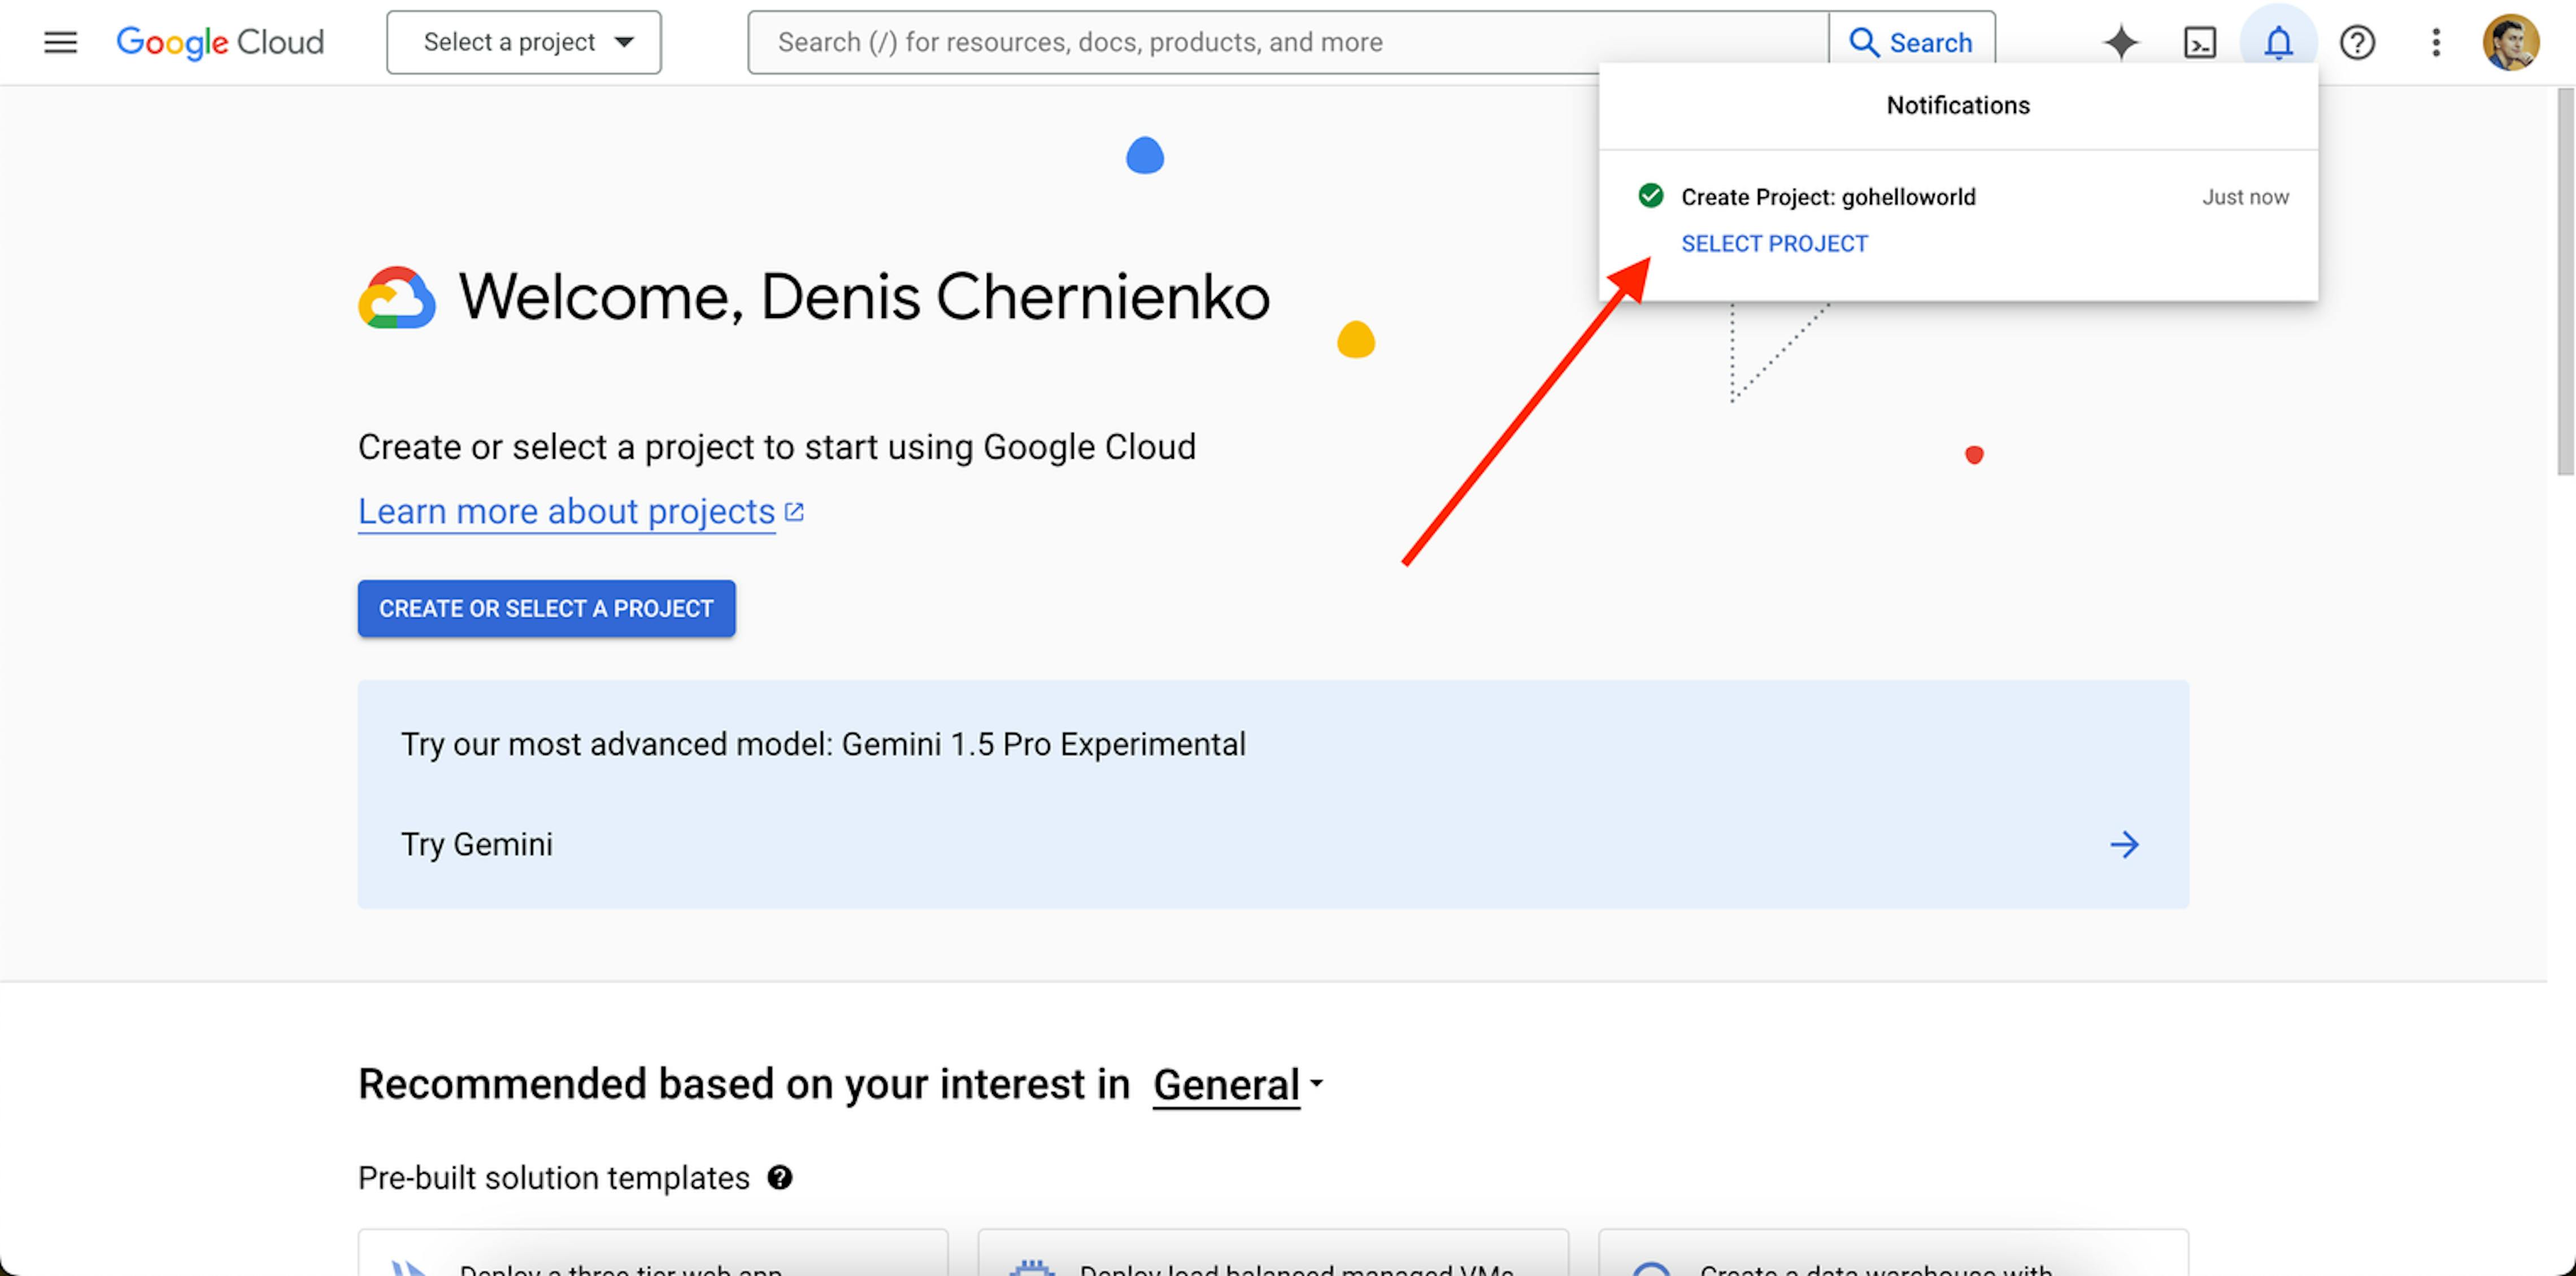Image resolution: width=2576 pixels, height=1276 pixels.
Task: Click the Gemini 1.5 Pro Experimental banner text
Action: tap(823, 744)
